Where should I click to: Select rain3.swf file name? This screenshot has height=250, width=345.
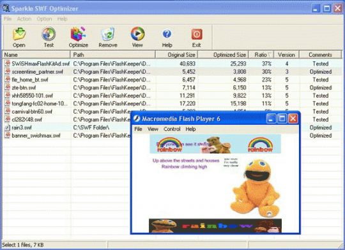pos(22,128)
